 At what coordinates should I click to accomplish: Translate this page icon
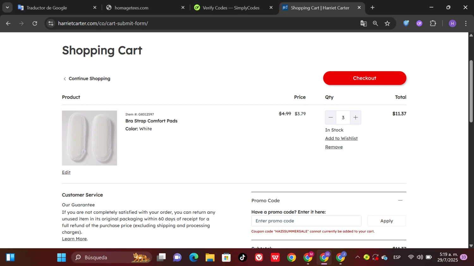363,23
